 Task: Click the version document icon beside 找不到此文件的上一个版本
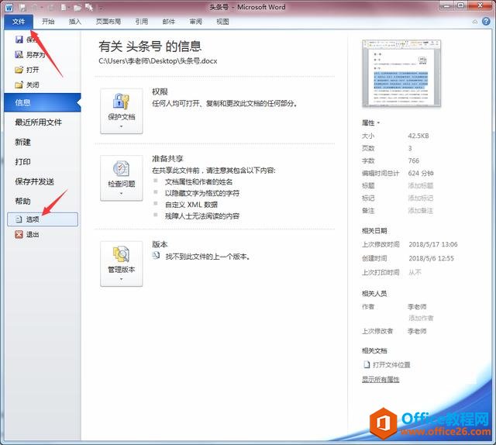click(156, 255)
